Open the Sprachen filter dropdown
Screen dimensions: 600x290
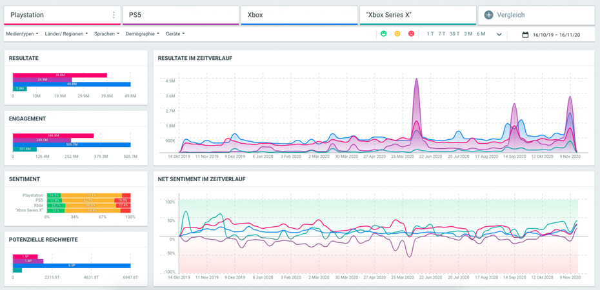pyautogui.click(x=106, y=34)
